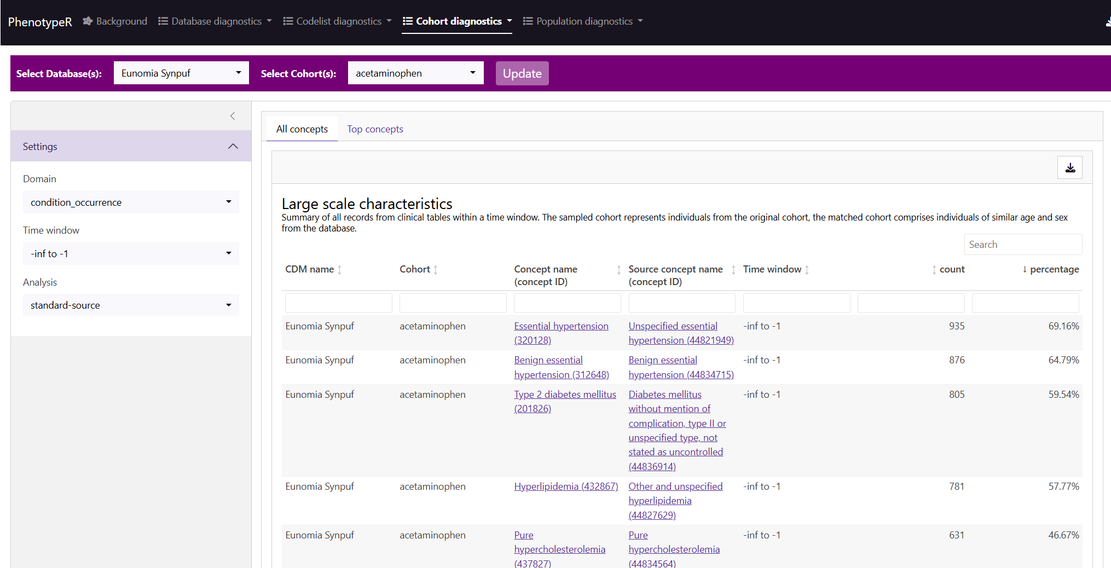Open the Codelist diagnostics menu
The image size is (1111, 568).
click(338, 21)
